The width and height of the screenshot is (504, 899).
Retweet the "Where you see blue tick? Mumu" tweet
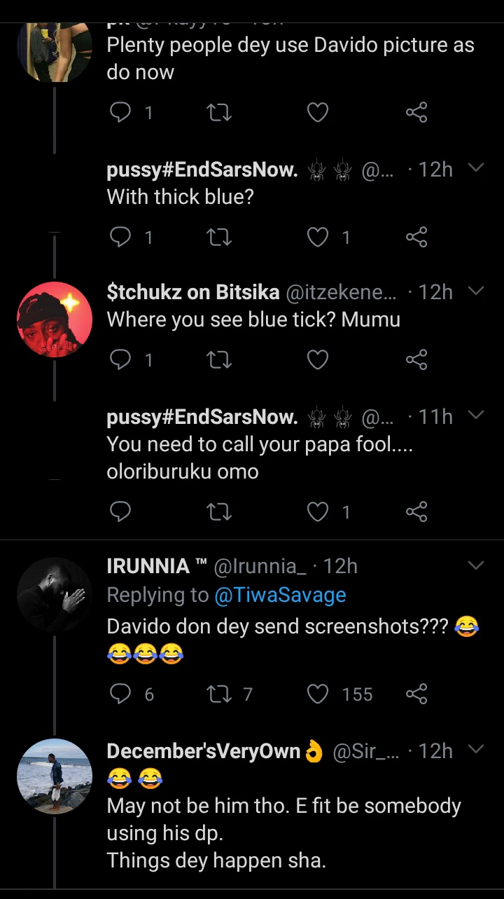[x=218, y=359]
